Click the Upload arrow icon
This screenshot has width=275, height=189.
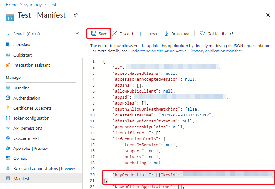(x=140, y=33)
